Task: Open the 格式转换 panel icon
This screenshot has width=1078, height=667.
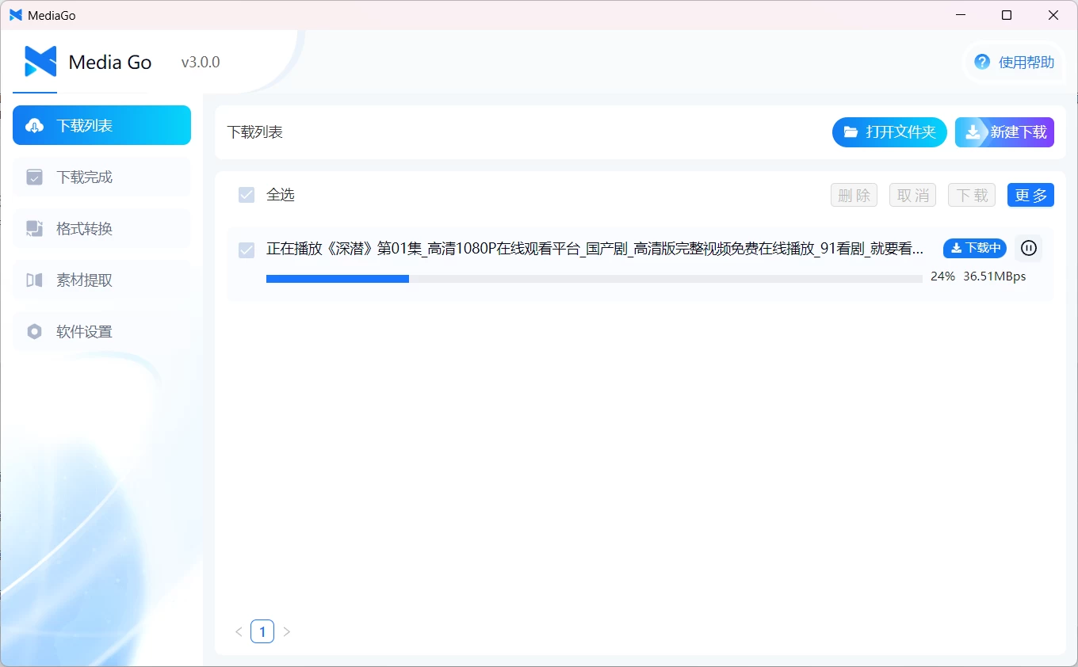Action: pos(34,228)
